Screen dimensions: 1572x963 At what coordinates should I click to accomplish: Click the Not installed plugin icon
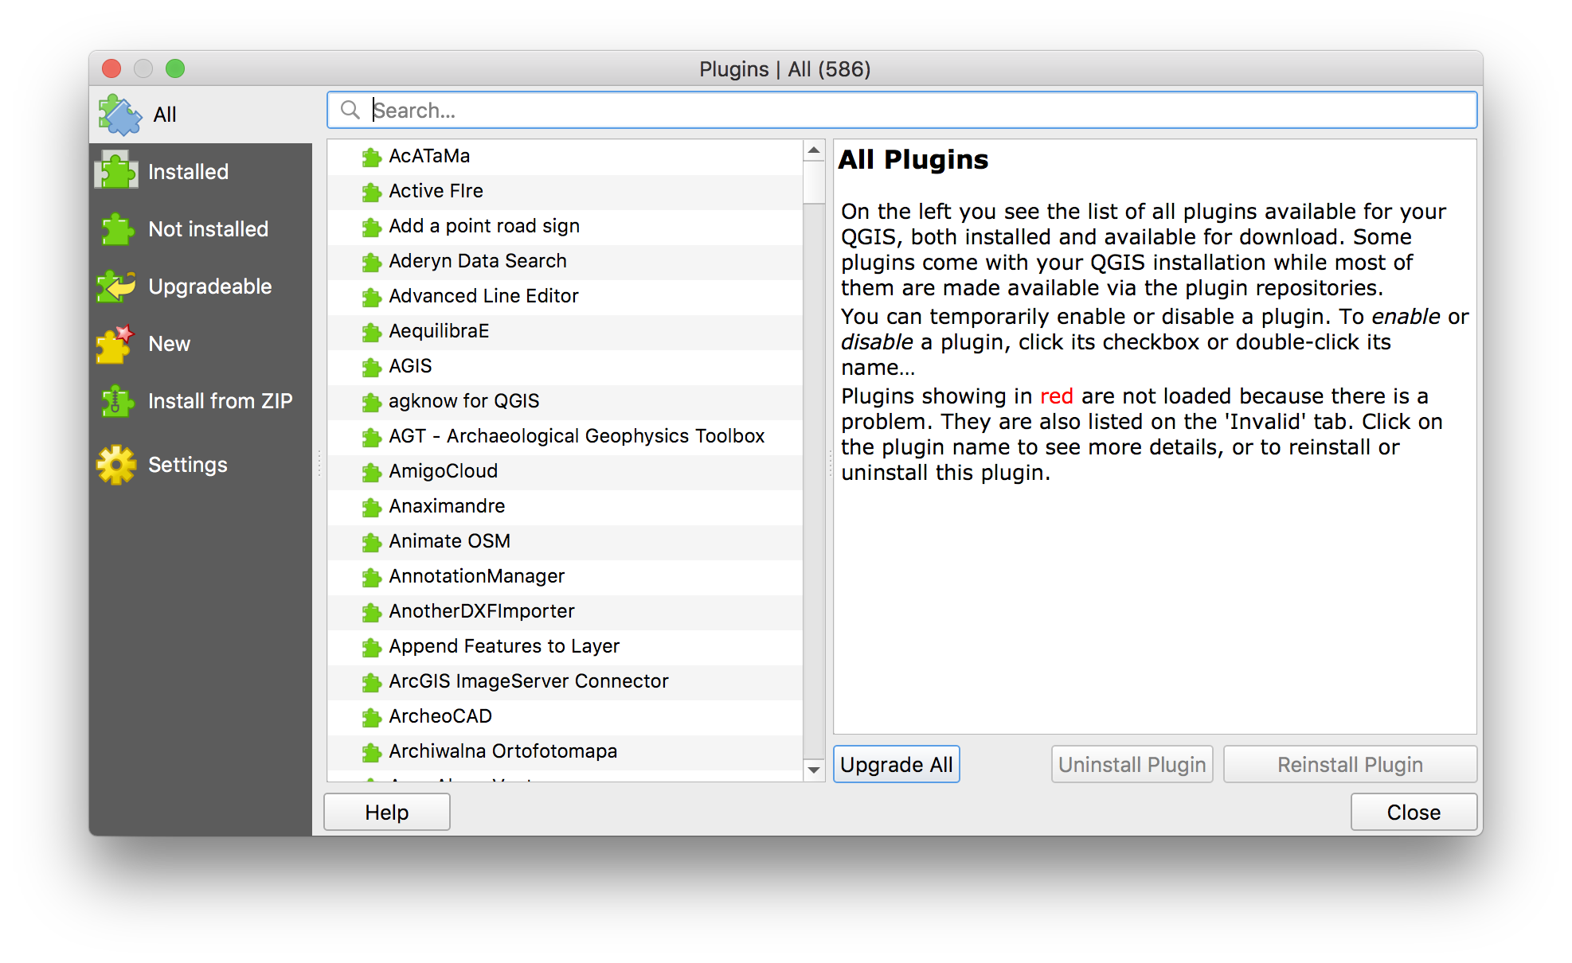tap(117, 229)
